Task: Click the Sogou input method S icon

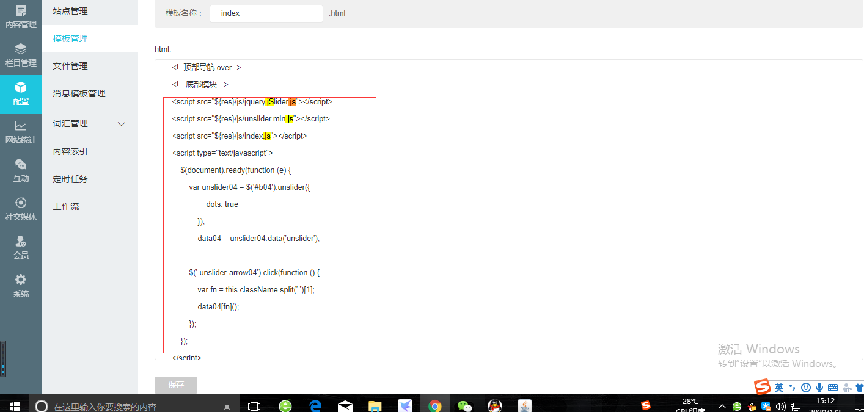Action: tap(763, 387)
